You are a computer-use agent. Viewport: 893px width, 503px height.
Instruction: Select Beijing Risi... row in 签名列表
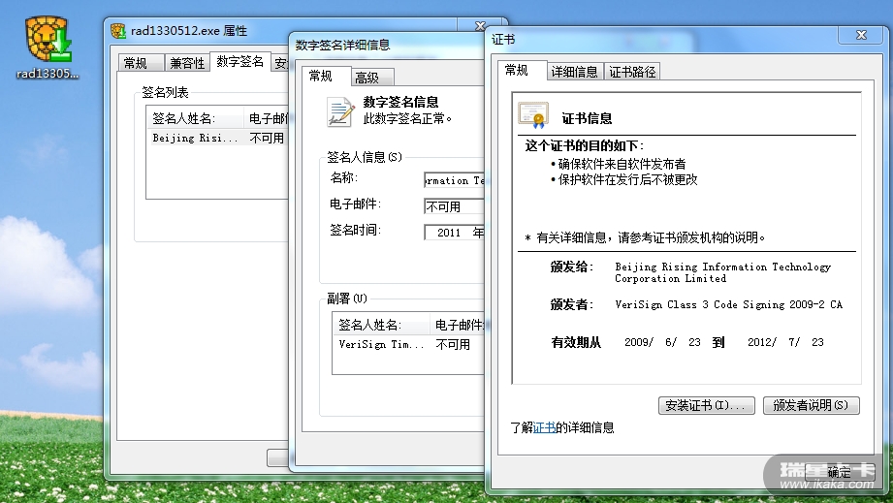(217, 138)
